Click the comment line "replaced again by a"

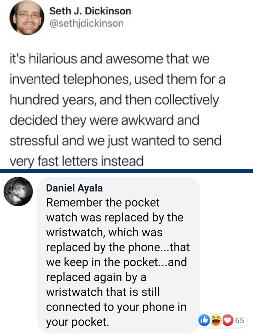pyautogui.click(x=96, y=277)
